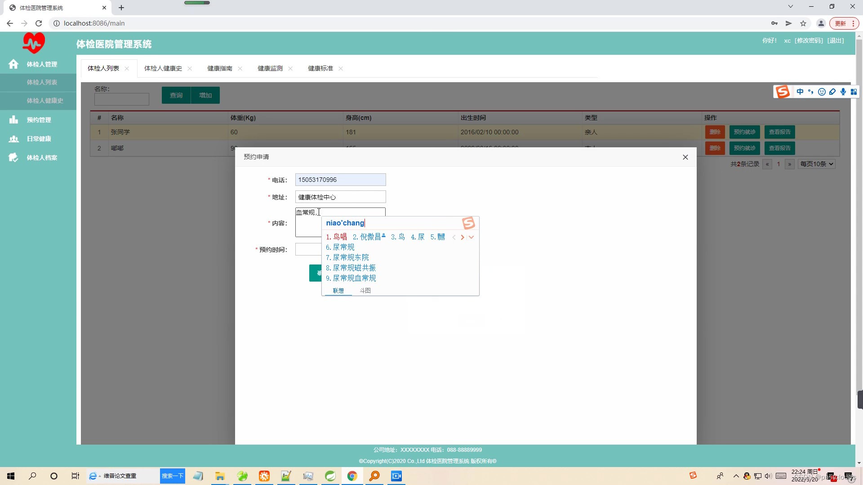The image size is (863, 485).
Task: Open 体检人档案 via its sidebar icon
Action: point(13,158)
